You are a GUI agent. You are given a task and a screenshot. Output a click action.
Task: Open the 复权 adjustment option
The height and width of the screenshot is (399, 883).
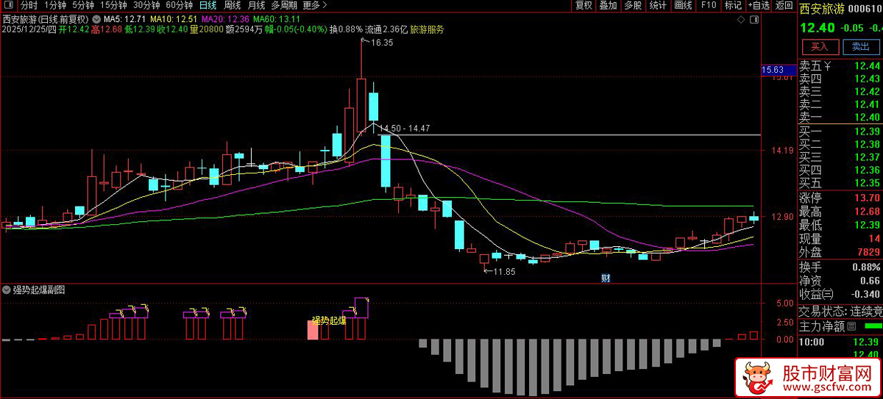point(584,5)
